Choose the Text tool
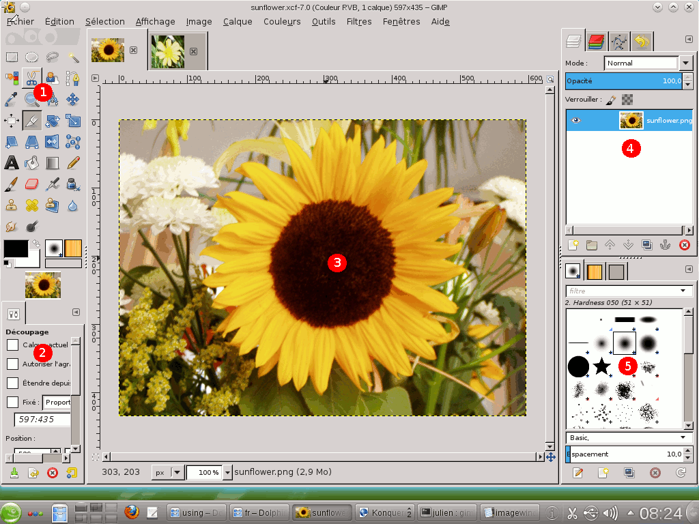The image size is (699, 524). (x=12, y=163)
